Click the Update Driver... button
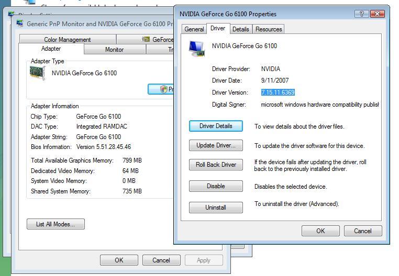 216,145
